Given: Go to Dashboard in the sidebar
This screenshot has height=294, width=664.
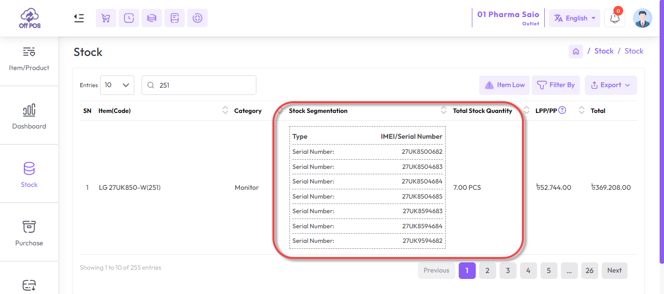Looking at the screenshot, I should 29,117.
